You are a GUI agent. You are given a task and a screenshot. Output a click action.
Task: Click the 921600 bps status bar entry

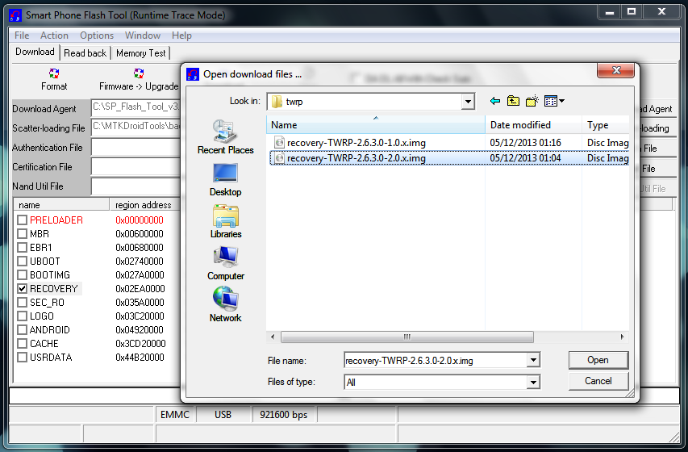tap(284, 415)
